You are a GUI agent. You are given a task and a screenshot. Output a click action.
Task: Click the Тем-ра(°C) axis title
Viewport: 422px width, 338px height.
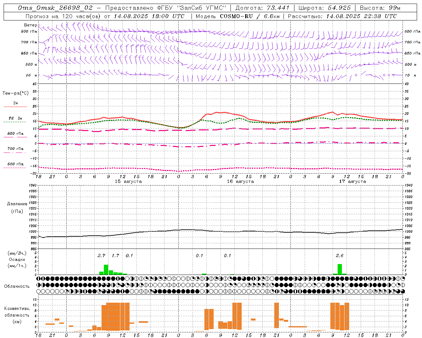pos(15,93)
